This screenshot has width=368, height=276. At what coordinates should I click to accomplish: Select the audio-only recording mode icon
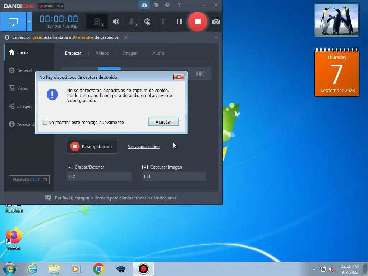pyautogui.click(x=200, y=74)
